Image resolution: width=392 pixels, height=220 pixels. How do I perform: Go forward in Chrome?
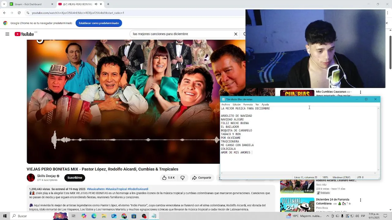12,13
